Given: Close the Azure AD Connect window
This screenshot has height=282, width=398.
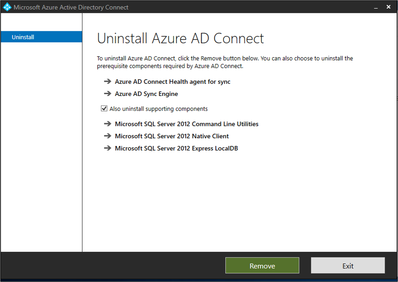Looking at the screenshot, I should point(388,7).
